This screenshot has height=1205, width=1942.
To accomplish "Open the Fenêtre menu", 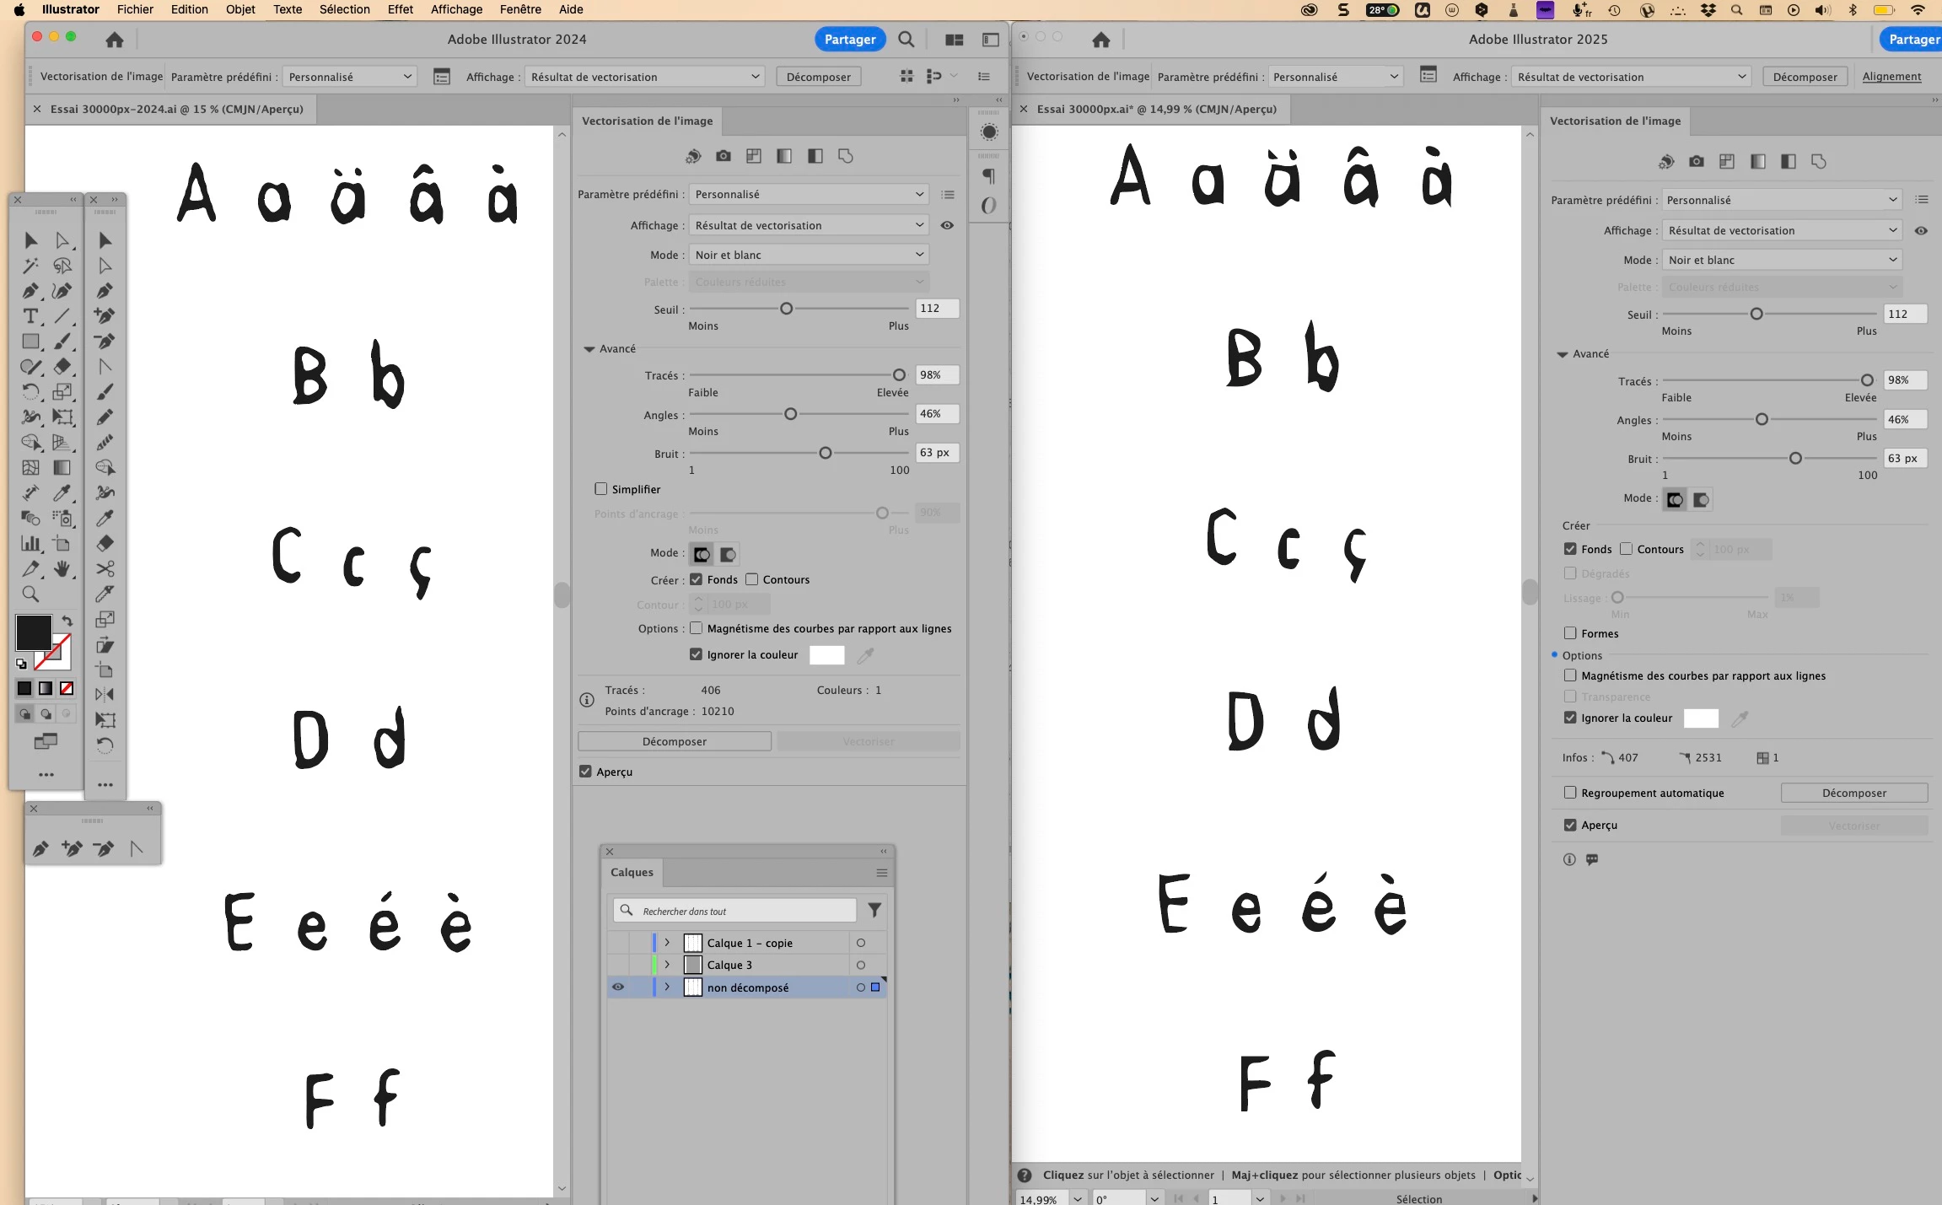I will tap(519, 9).
